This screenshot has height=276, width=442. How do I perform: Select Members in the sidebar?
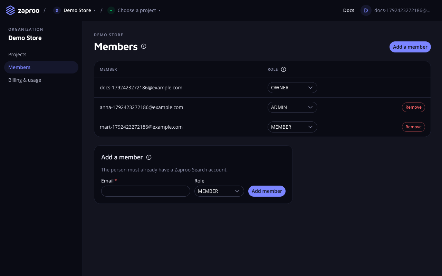pyautogui.click(x=41, y=67)
